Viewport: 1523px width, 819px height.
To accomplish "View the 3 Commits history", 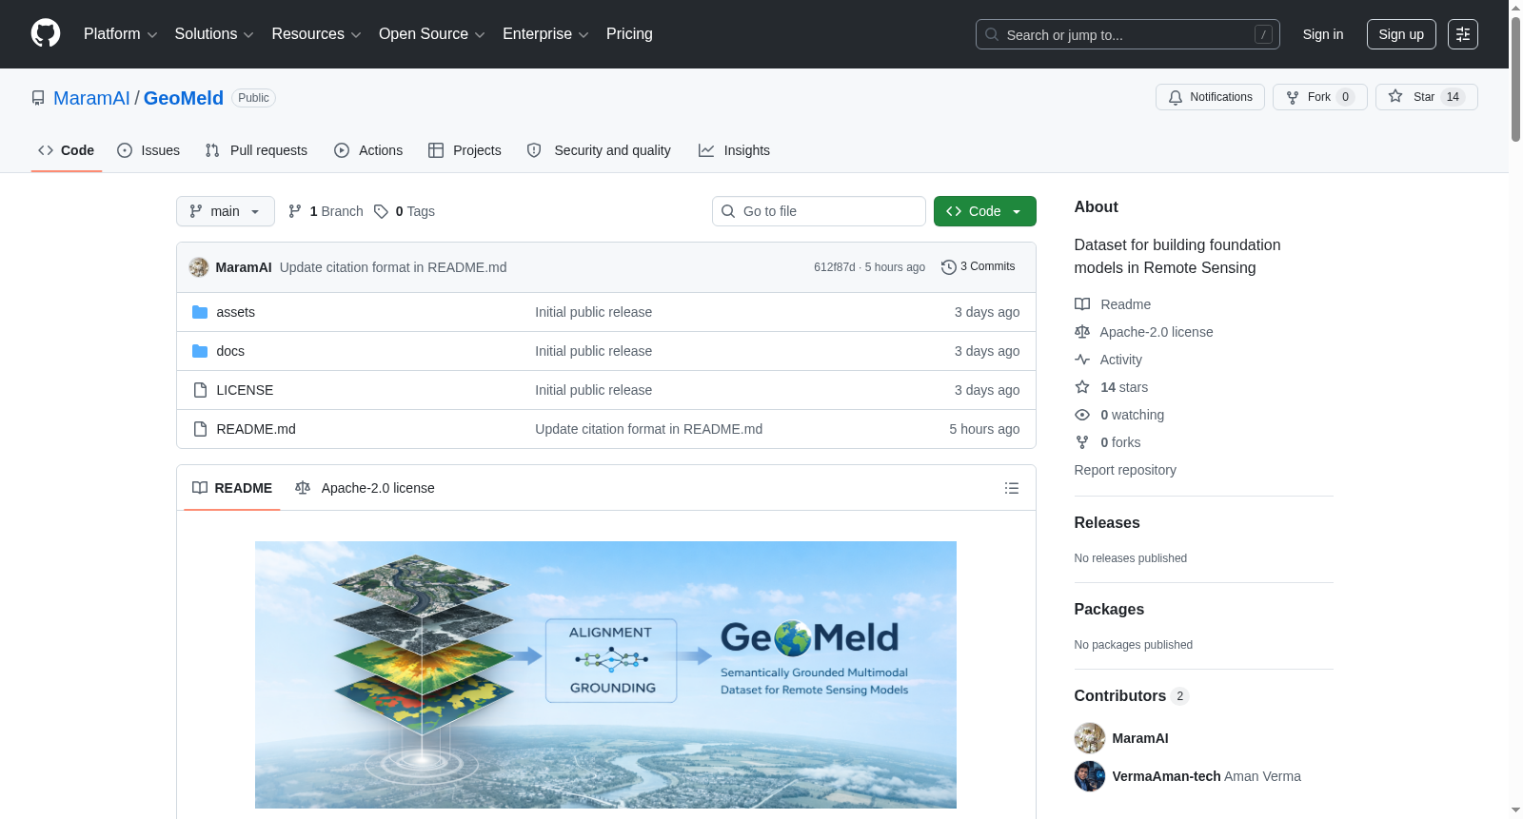I will [979, 266].
